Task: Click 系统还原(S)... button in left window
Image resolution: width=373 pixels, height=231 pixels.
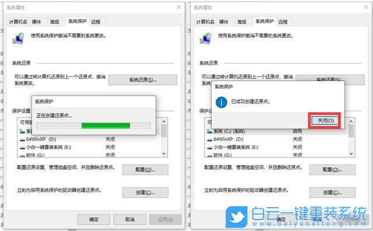Action: [143, 80]
